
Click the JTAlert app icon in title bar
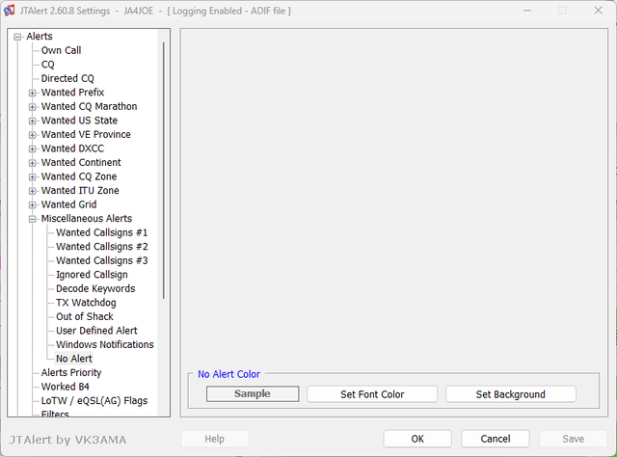click(x=10, y=11)
